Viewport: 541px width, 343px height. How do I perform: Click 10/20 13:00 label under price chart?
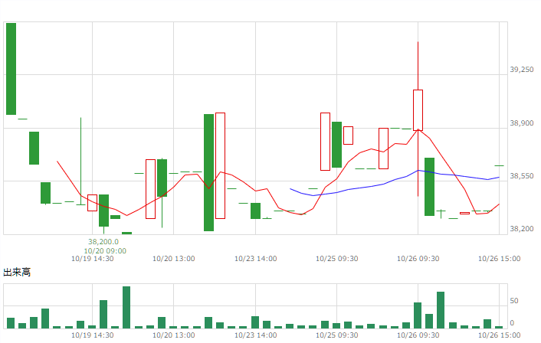coord(173,259)
